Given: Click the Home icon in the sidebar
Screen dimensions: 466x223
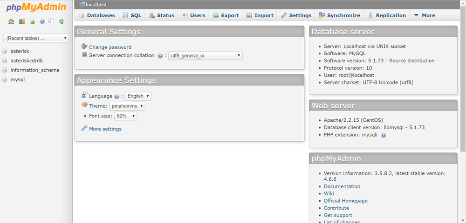Looking at the screenshot, I should click(11, 21).
